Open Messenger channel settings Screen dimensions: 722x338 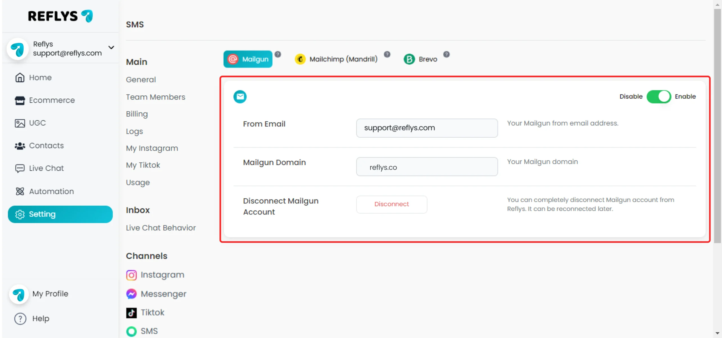(164, 294)
